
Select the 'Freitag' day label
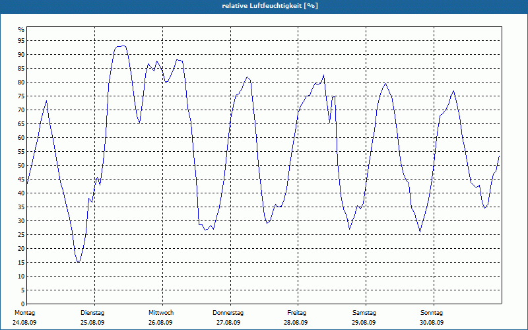(x=296, y=313)
